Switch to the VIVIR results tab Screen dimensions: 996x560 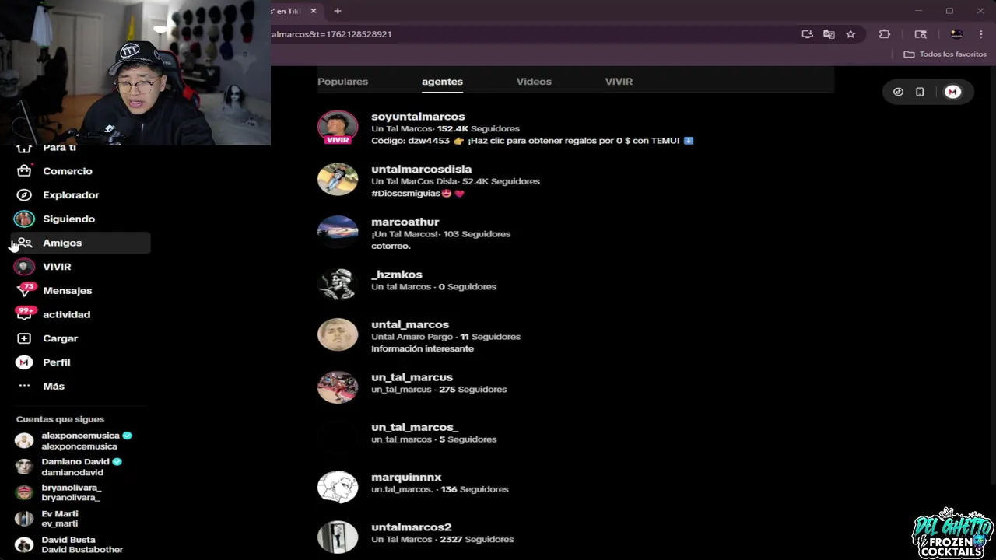tap(619, 81)
